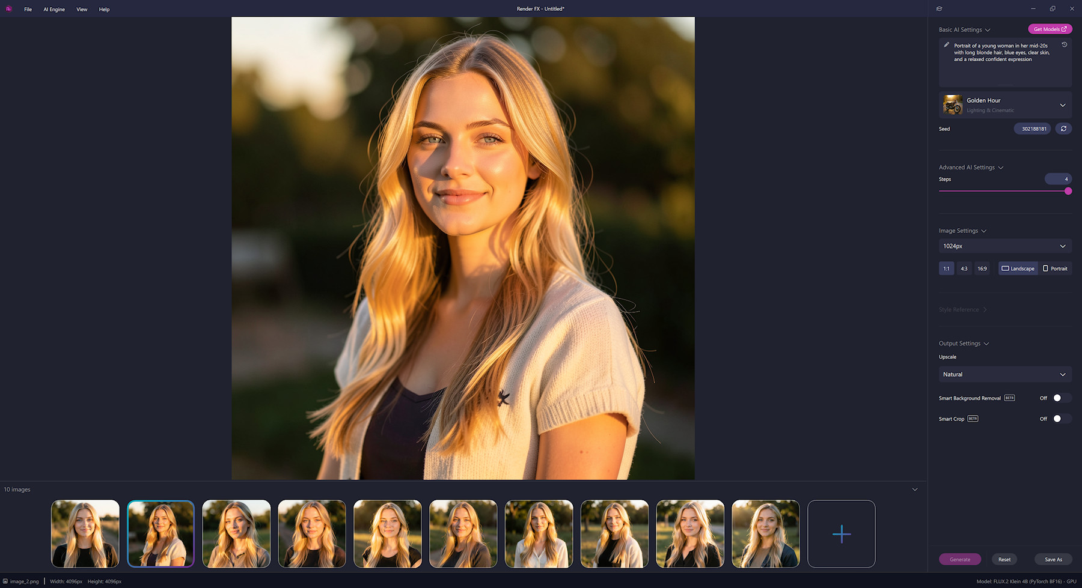Click the image_2.png file icon in status bar
The image size is (1082, 588).
tap(5, 581)
